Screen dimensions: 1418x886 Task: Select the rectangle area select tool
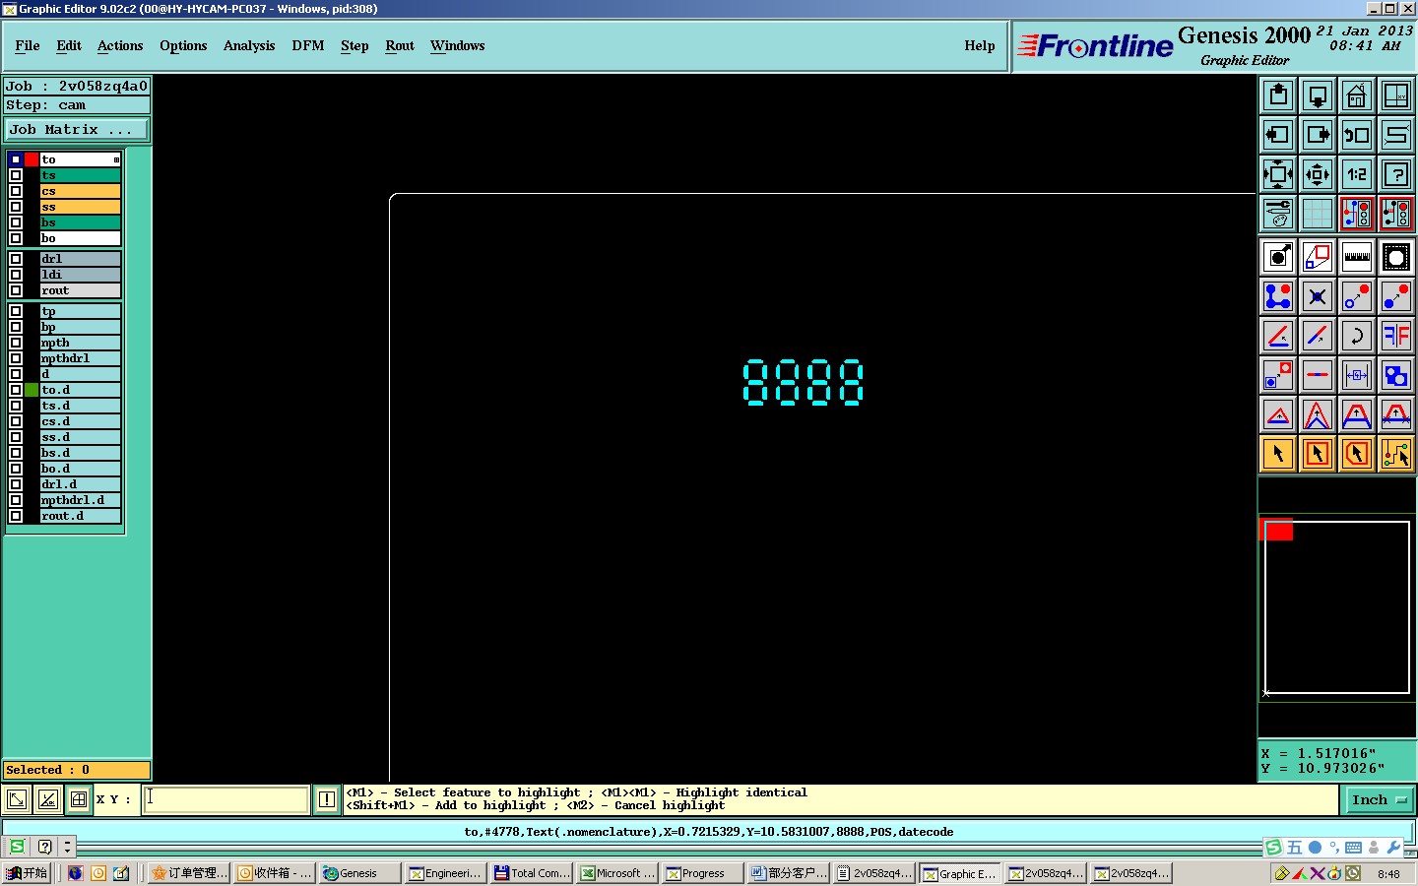coord(1318,454)
